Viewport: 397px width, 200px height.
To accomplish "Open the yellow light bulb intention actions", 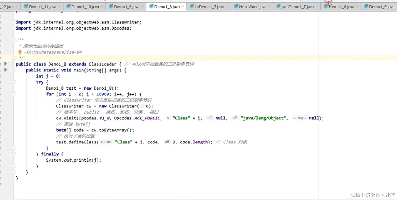I will point(20,52).
